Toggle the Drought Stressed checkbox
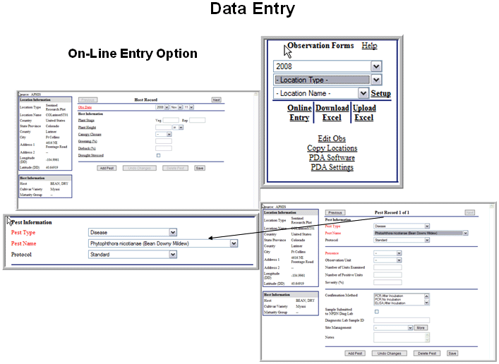499x364 pixels. tap(158, 155)
